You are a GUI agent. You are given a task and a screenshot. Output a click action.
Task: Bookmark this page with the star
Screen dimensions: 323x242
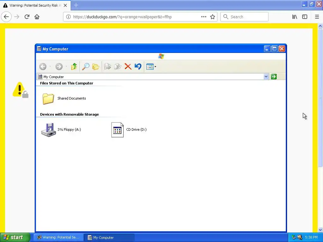click(x=213, y=17)
